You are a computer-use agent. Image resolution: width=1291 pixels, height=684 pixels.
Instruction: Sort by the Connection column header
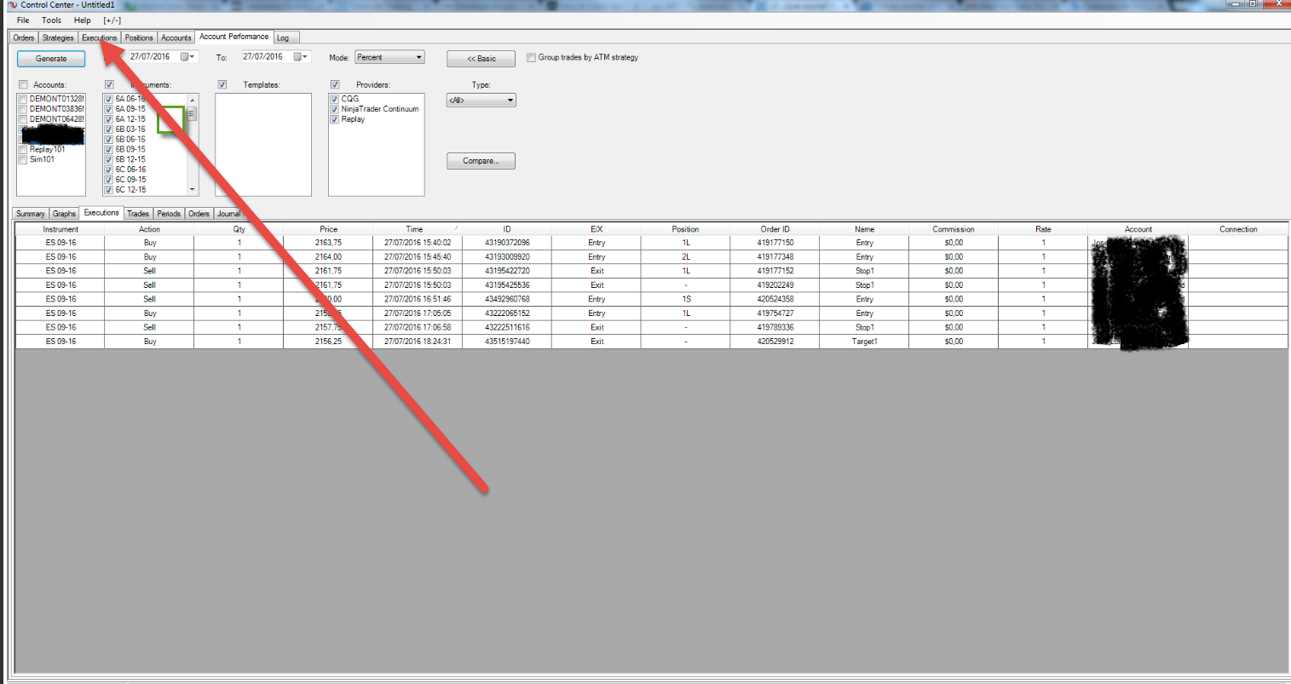(1238, 229)
